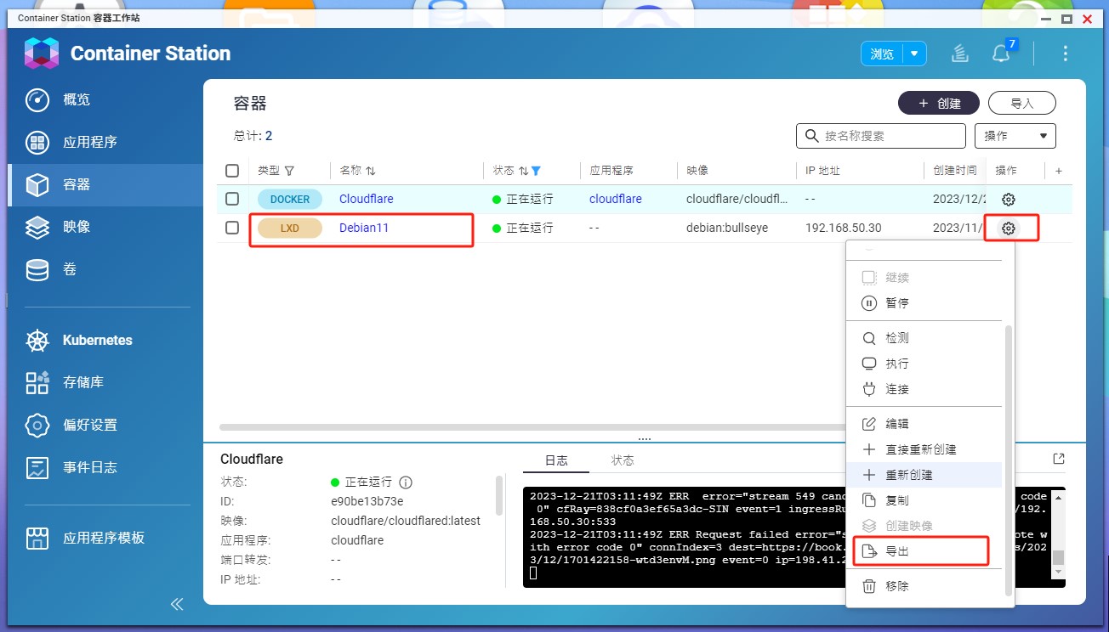
Task: Open the three-dot more options menu
Action: click(1065, 54)
